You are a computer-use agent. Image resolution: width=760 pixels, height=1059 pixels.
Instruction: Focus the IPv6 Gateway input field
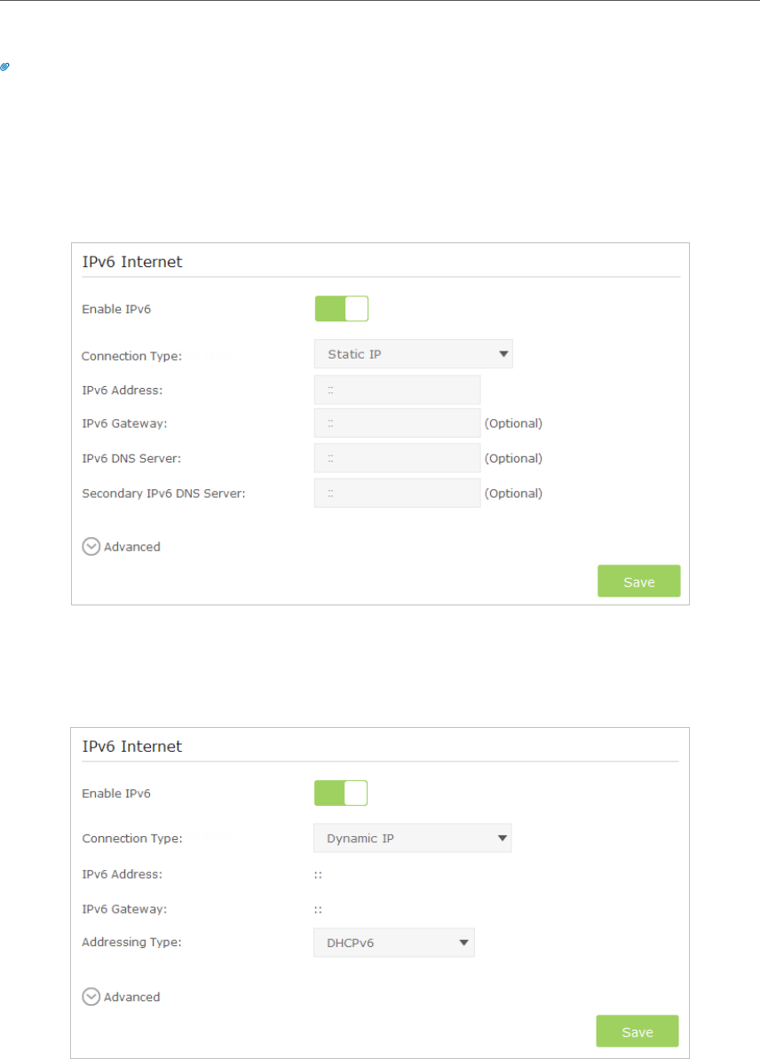click(397, 423)
